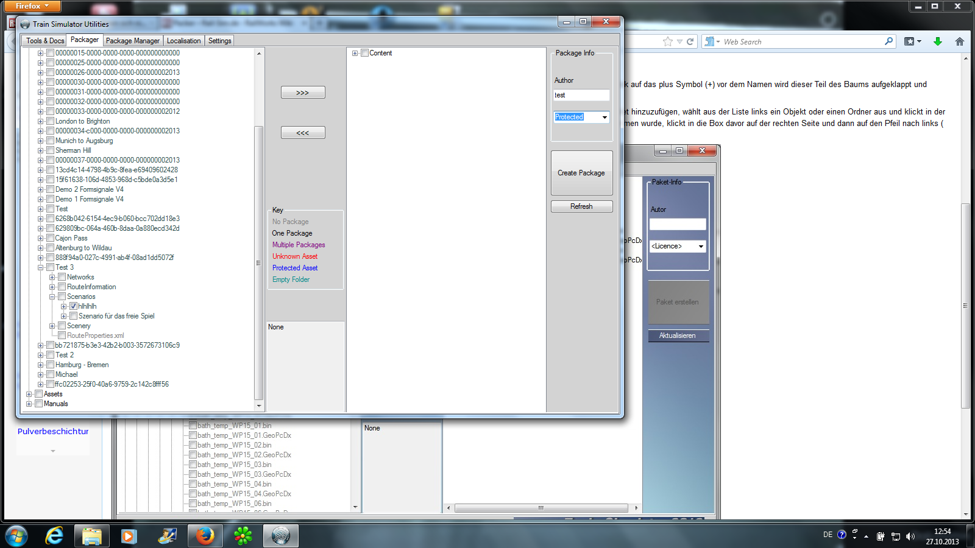Open the Protected licence dropdown

pos(604,117)
